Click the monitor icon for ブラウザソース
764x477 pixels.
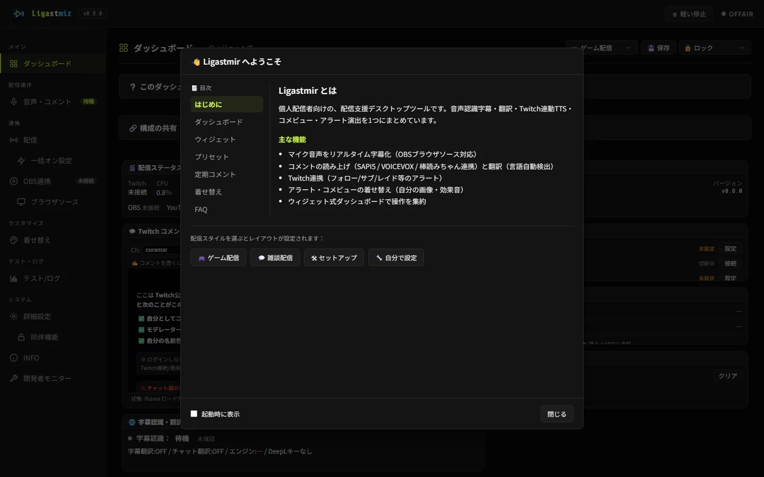click(x=21, y=202)
